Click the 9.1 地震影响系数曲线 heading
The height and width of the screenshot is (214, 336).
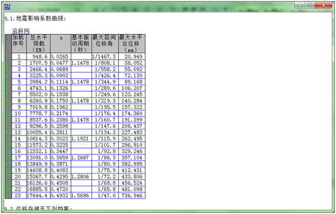(35, 18)
